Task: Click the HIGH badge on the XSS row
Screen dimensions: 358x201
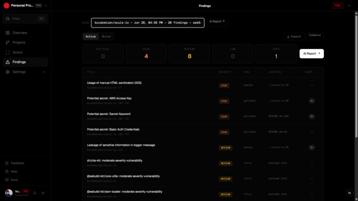Action: pos(224,86)
